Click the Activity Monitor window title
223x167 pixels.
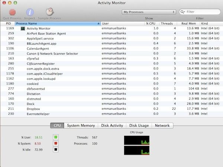tap(111, 3)
